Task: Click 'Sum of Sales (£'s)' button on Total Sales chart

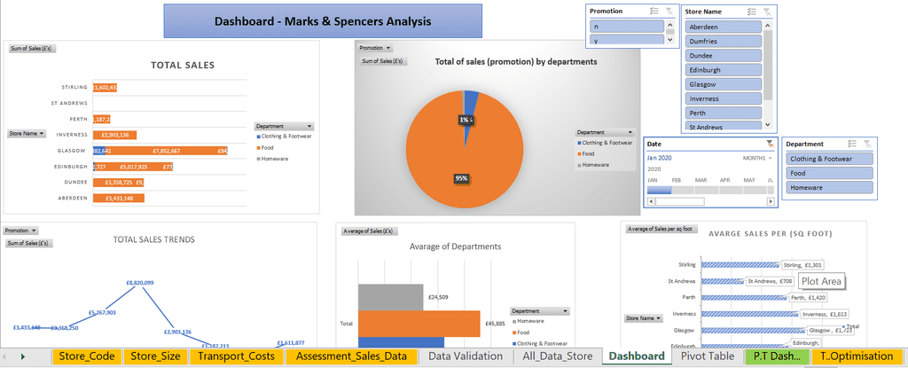Action: pos(32,49)
